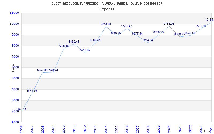Select the 2019 x-axis year label
This screenshot has width=214, height=134.
coord(159,129)
